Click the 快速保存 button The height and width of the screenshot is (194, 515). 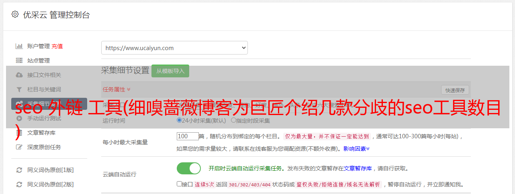click(455, 90)
